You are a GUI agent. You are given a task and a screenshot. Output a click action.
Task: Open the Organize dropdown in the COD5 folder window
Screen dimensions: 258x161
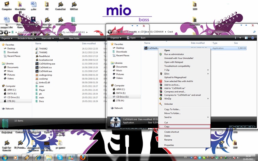(x=7, y=38)
